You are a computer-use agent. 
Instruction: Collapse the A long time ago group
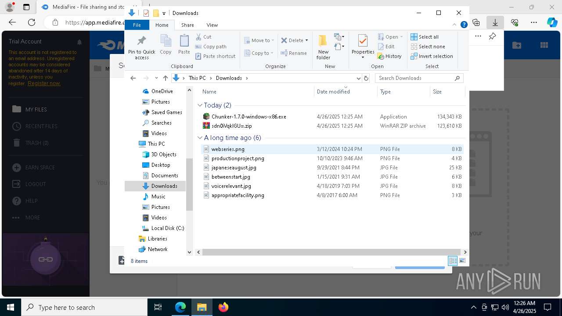(200, 138)
